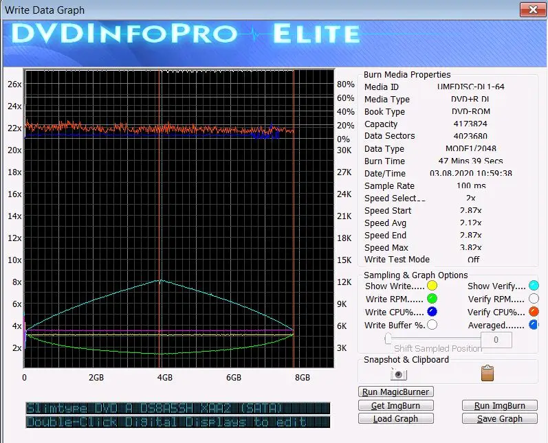Screen dimensions: 548x443
Task: Toggle the Verify CPU% orange indicator
Action: [534, 311]
